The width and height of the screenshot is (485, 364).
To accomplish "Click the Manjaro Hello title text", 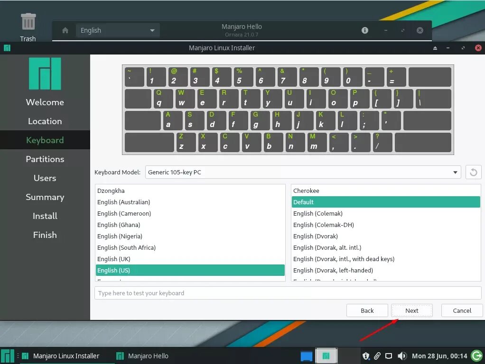I will tap(242, 27).
